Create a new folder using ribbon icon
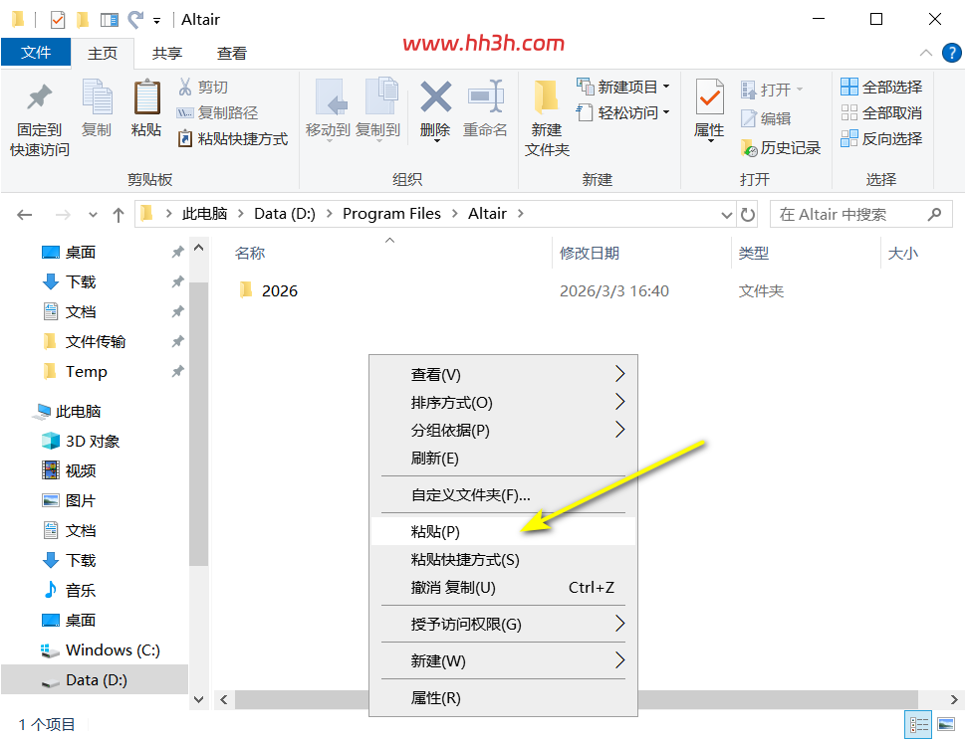966x740 pixels. coord(547,96)
